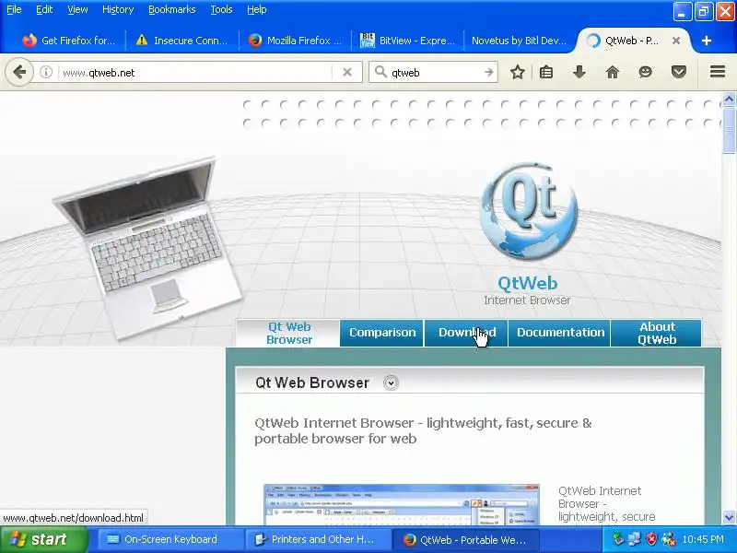Click the vertical scrollbar thumb

[729, 130]
